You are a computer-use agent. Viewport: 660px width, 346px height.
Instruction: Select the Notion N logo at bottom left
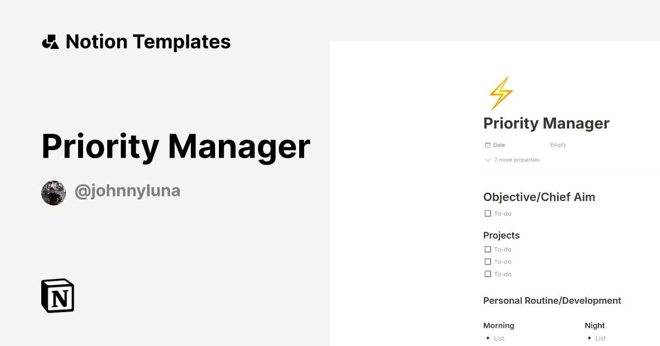click(x=57, y=295)
